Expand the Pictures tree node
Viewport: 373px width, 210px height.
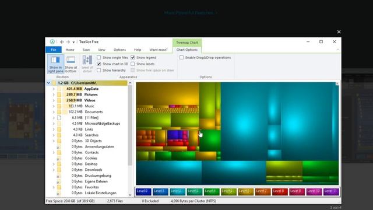tap(54, 94)
